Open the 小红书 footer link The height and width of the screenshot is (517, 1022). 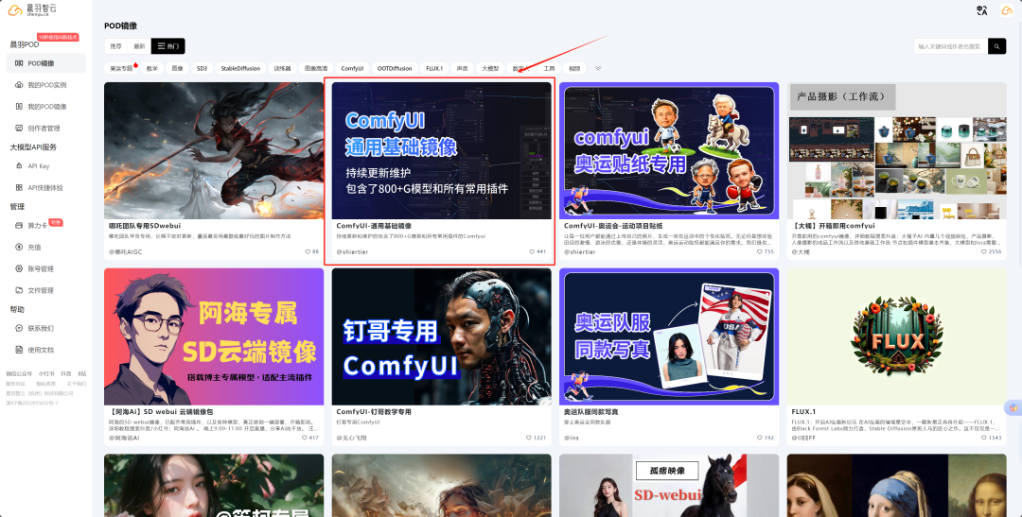[x=45, y=373]
